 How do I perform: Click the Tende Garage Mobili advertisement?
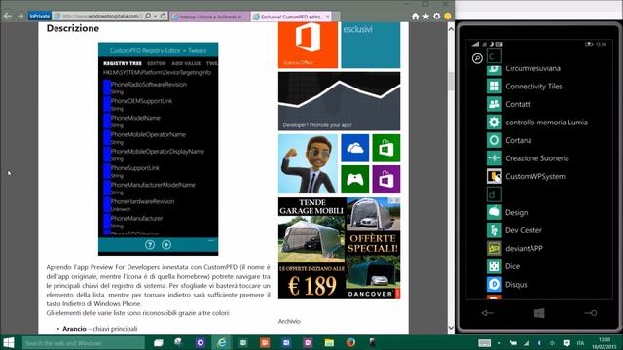[x=340, y=249]
